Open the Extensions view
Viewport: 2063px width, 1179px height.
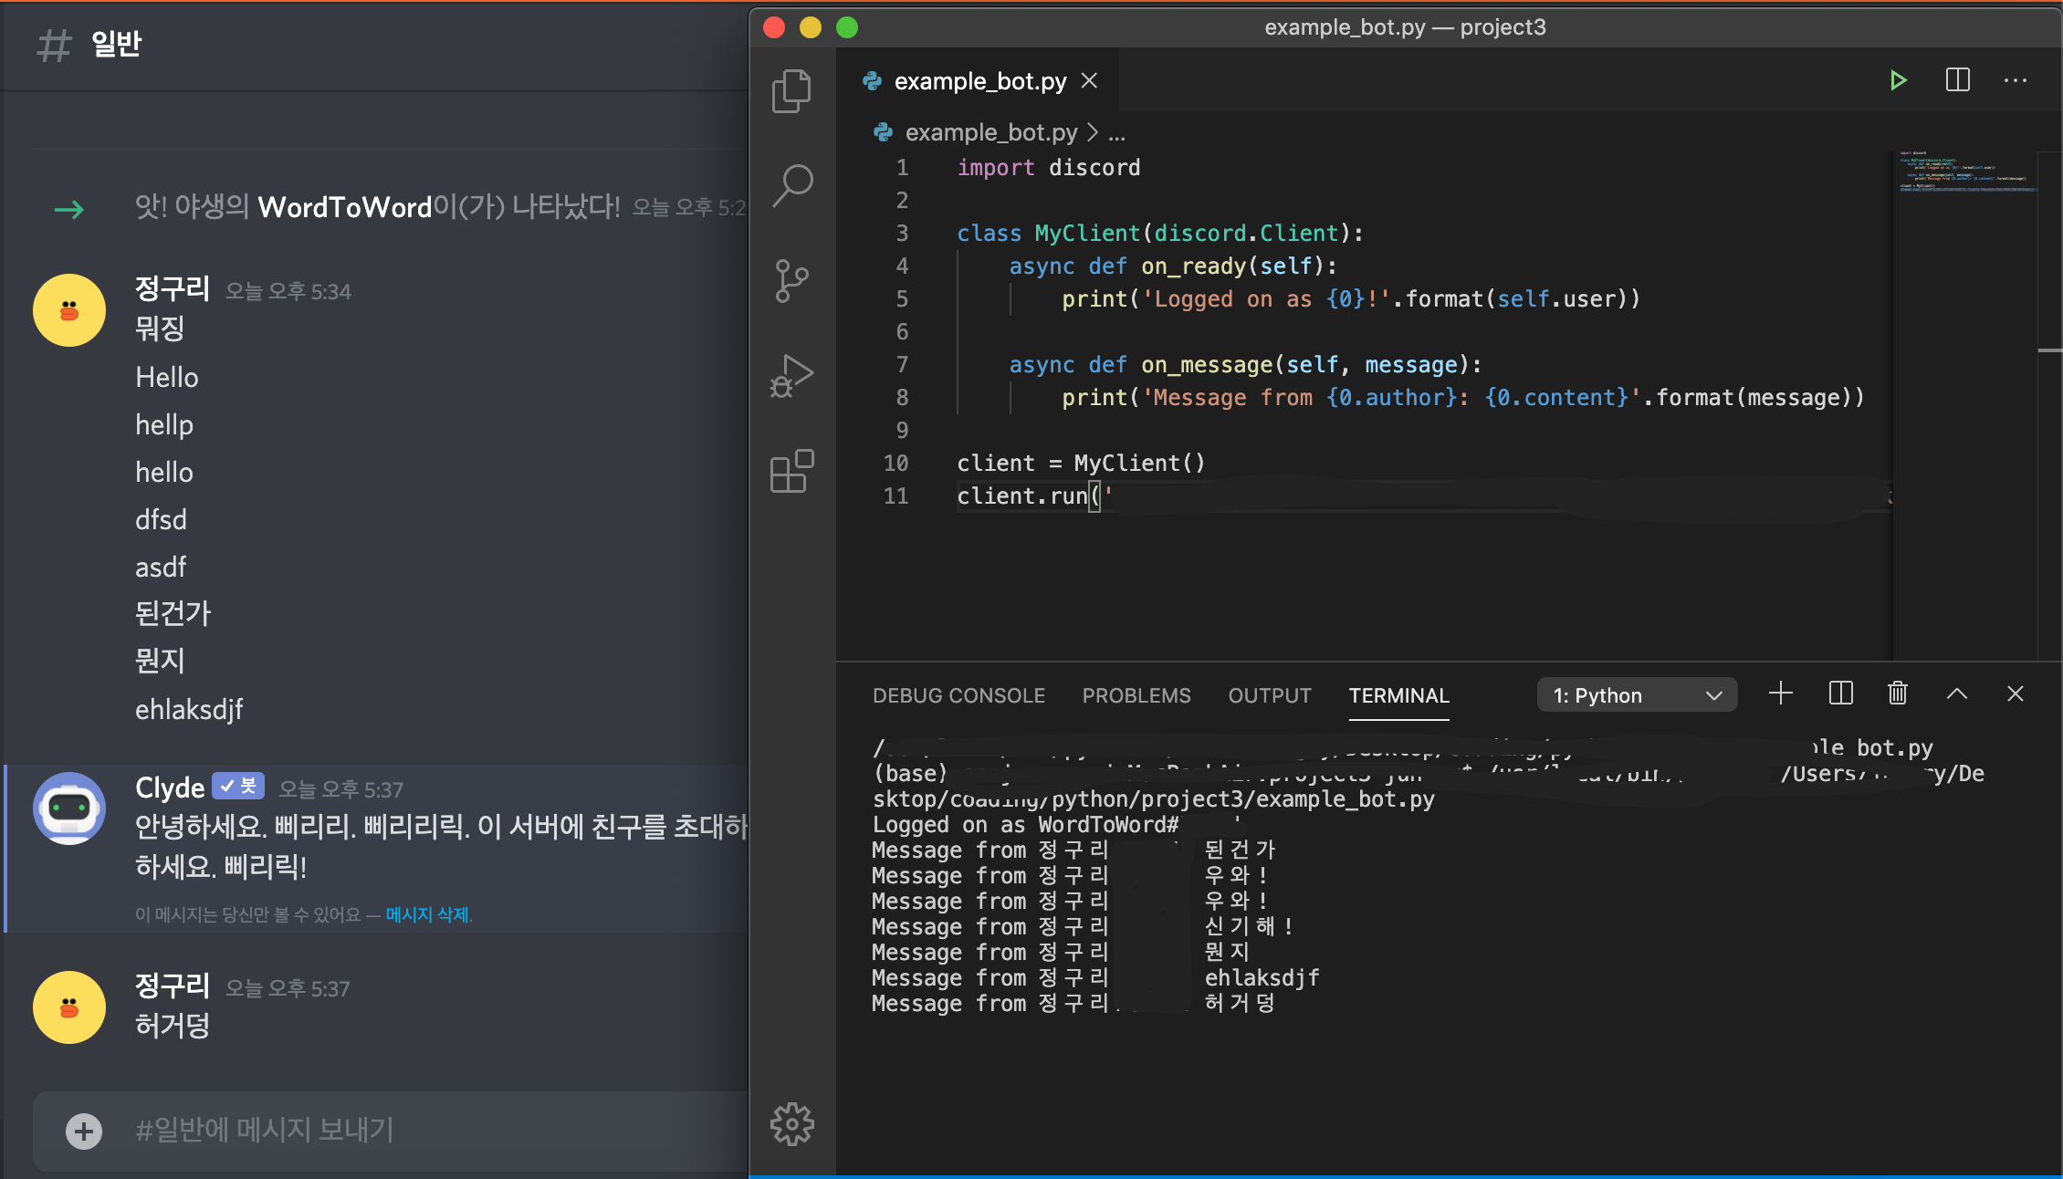(x=791, y=472)
